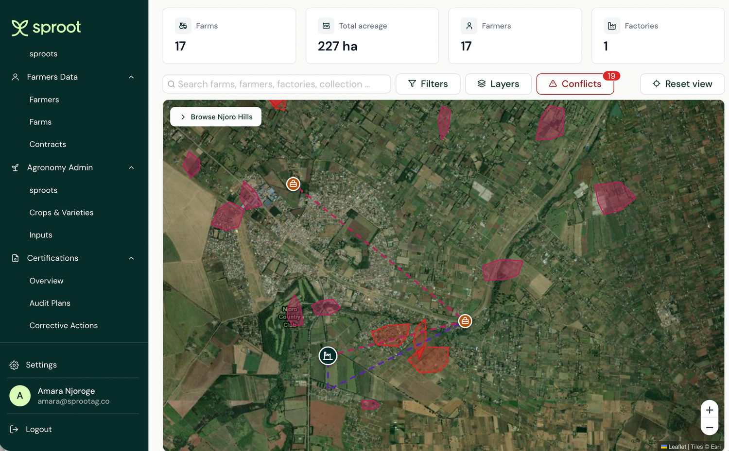Collapse the Certifications section chevron

tap(131, 258)
